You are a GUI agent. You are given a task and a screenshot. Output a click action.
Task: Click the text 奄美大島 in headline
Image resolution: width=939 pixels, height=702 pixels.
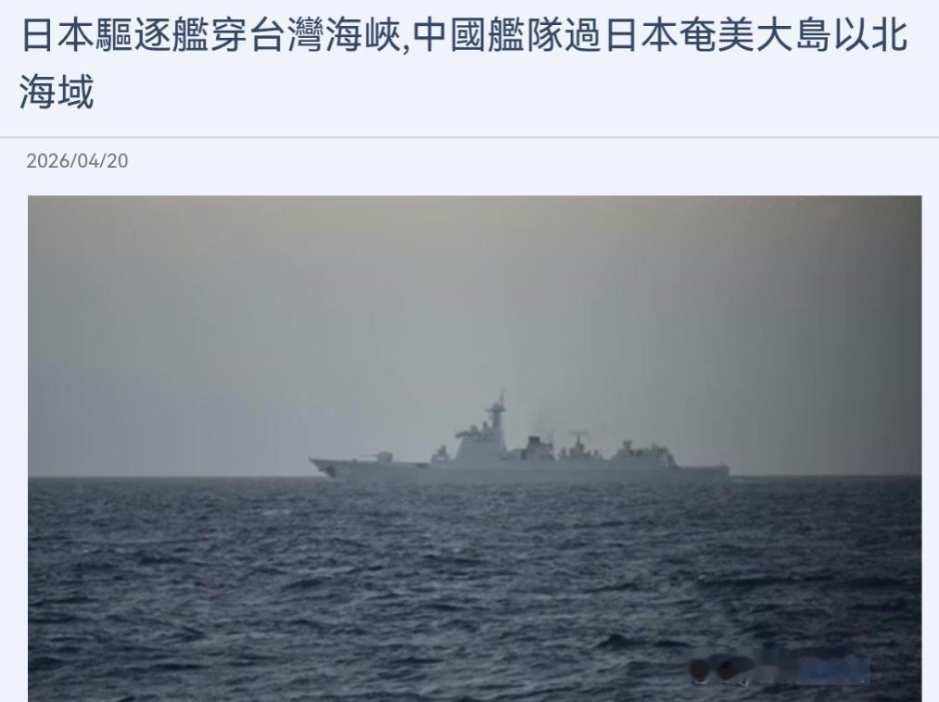point(755,35)
